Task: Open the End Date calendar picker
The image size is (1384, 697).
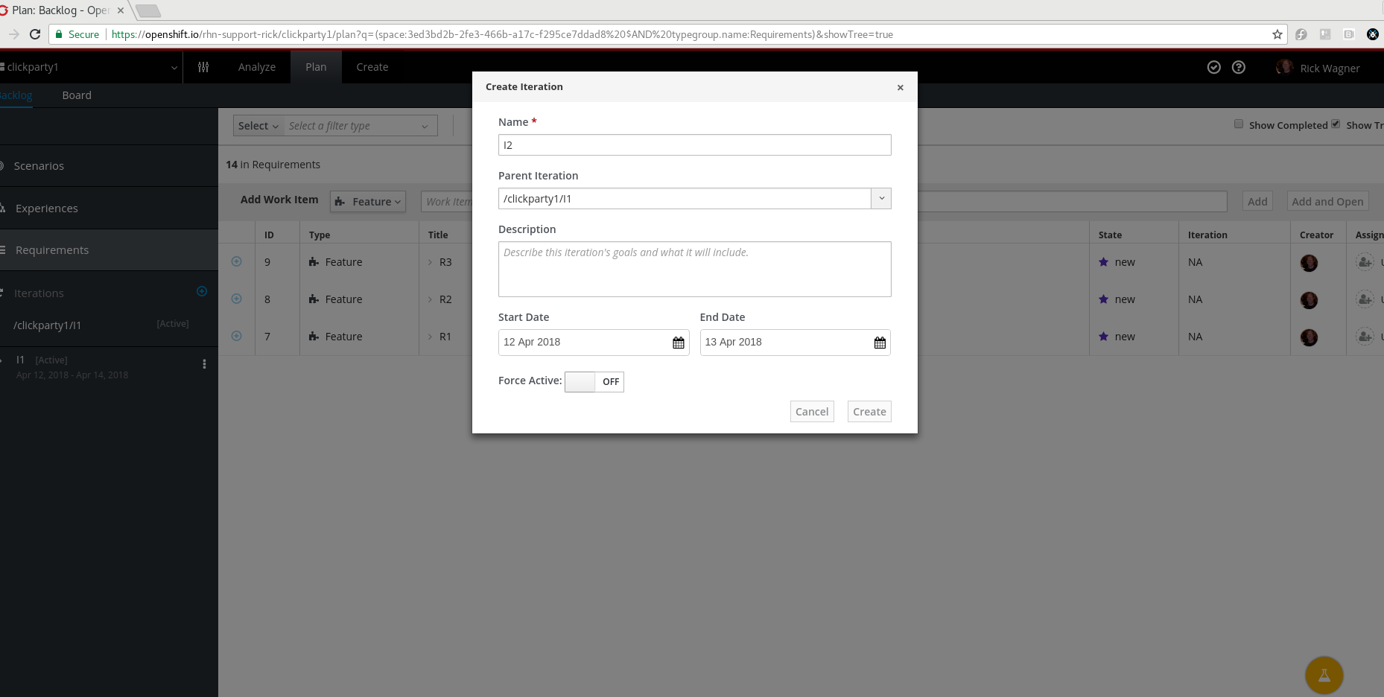Action: click(879, 343)
